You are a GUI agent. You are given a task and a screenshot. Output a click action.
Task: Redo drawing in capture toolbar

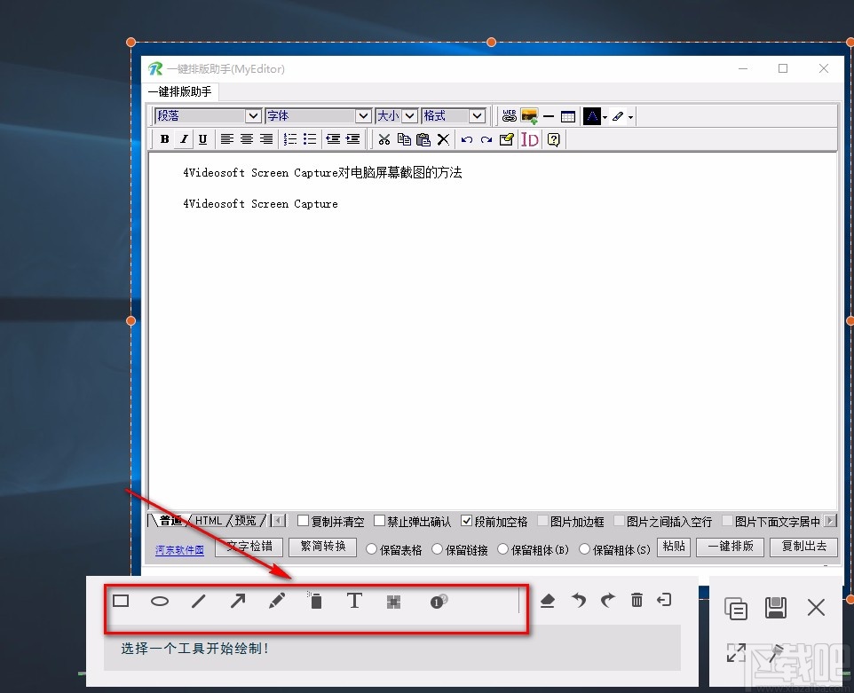click(x=607, y=600)
